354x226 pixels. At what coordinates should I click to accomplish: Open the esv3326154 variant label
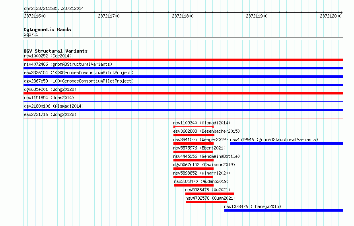pyautogui.click(x=79, y=73)
